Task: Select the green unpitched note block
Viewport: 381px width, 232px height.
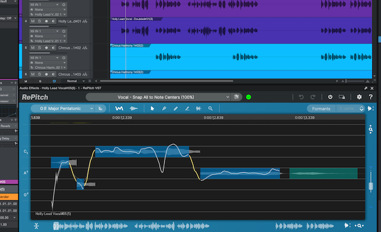Action: [324, 173]
